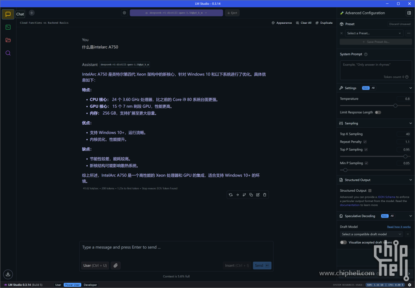Attach a file with the paperclip icon
The width and height of the screenshot is (415, 288).
116,266
